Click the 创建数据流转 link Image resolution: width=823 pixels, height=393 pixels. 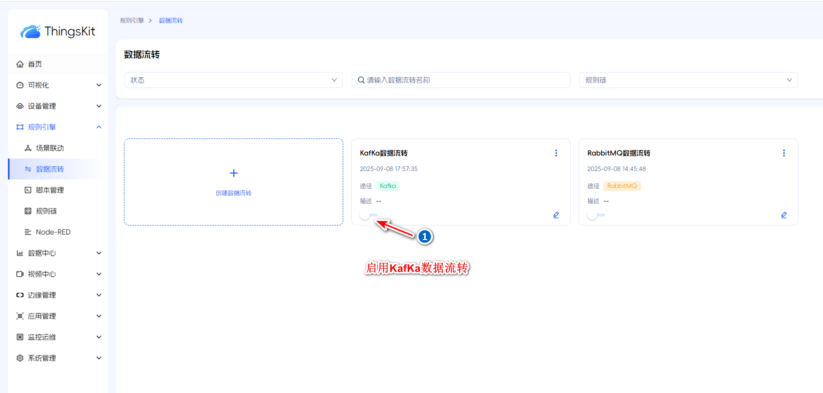233,193
